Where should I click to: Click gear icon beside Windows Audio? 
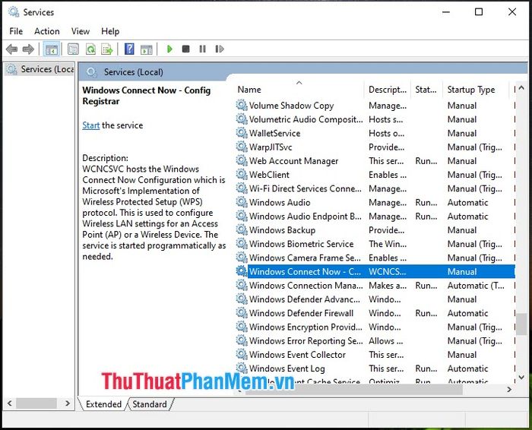[242, 202]
